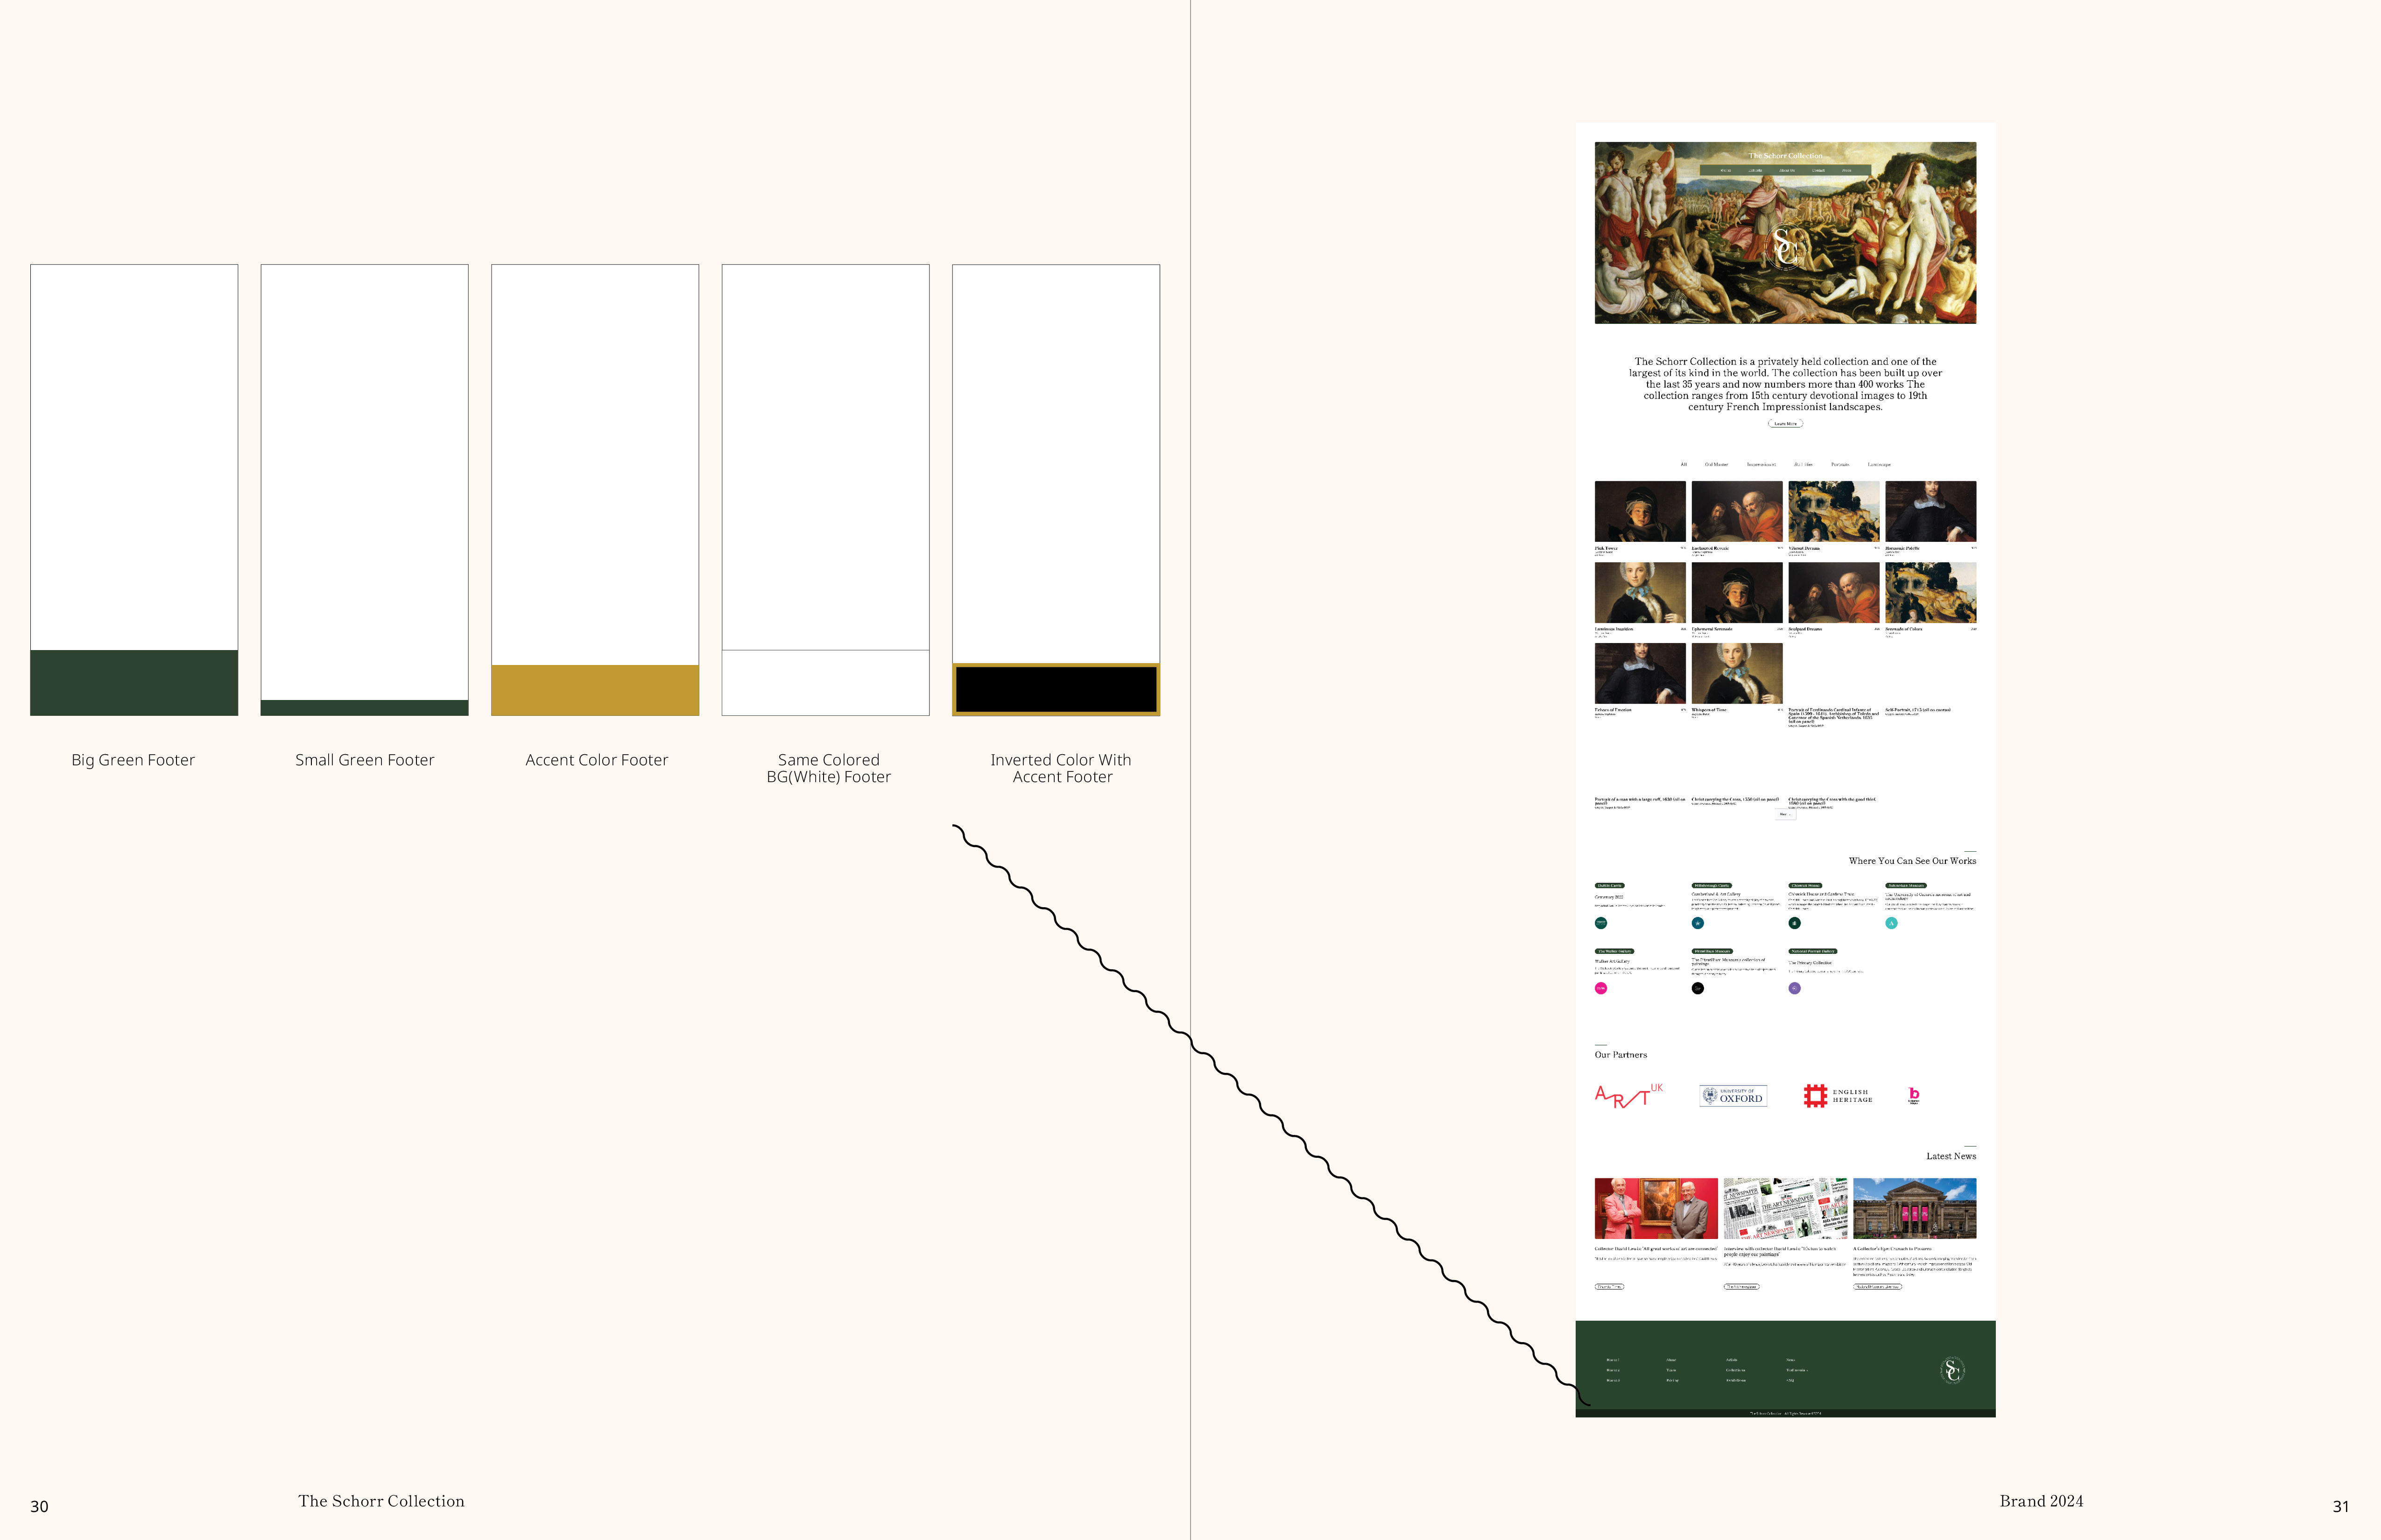Viewport: 2381px width, 1540px height.
Task: Open the About Us nav menu item
Action: 1787,171
